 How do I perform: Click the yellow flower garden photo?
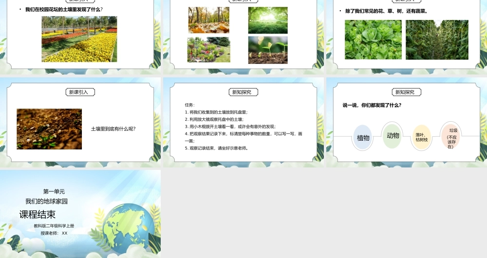(x=79, y=39)
